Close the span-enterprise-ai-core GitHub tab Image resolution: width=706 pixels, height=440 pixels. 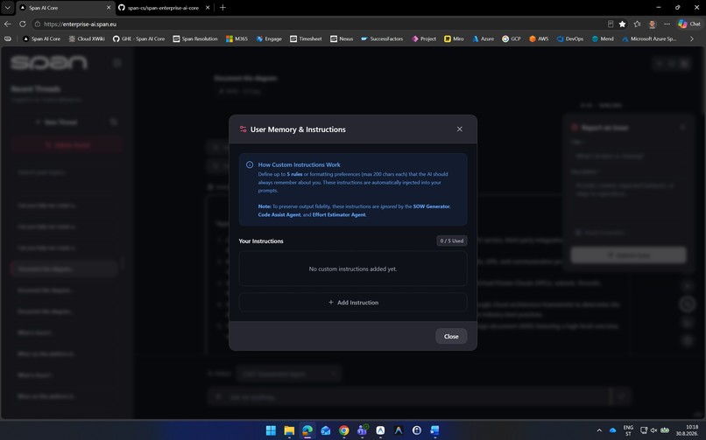coord(207,8)
